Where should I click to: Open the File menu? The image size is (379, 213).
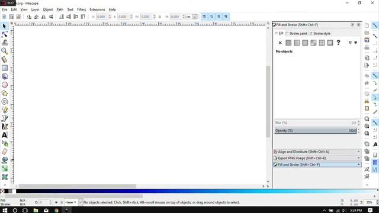pos(5,9)
